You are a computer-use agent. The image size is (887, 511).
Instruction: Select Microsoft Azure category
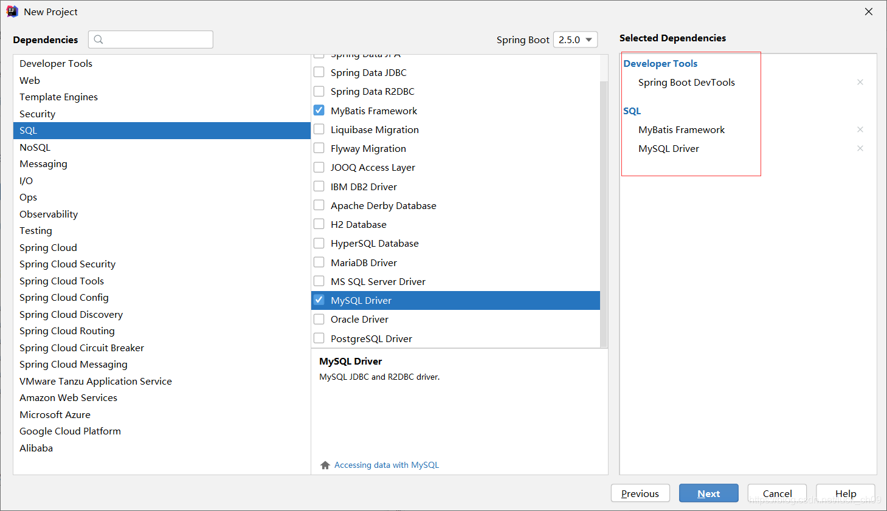(162, 414)
